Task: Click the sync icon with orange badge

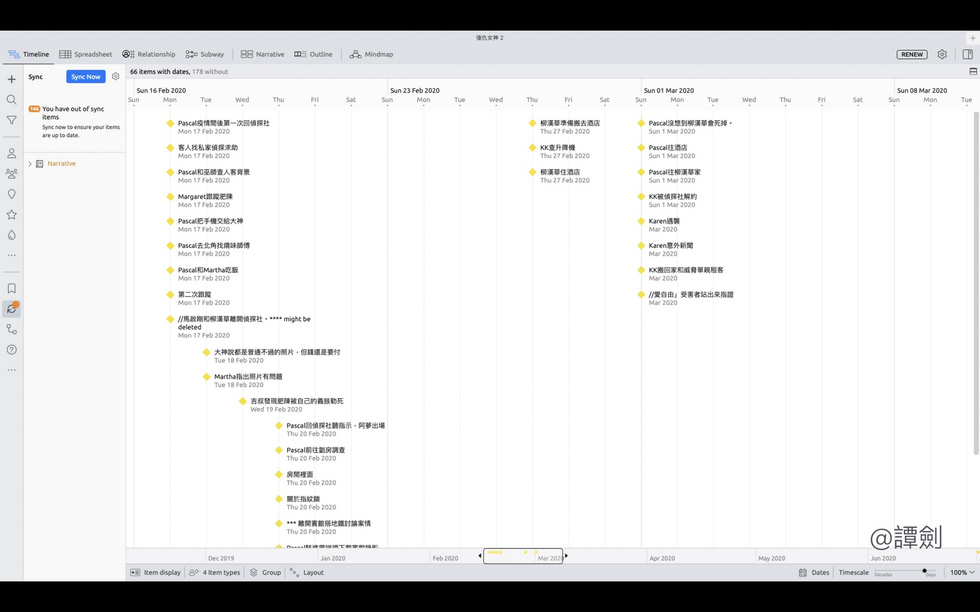Action: click(x=11, y=309)
